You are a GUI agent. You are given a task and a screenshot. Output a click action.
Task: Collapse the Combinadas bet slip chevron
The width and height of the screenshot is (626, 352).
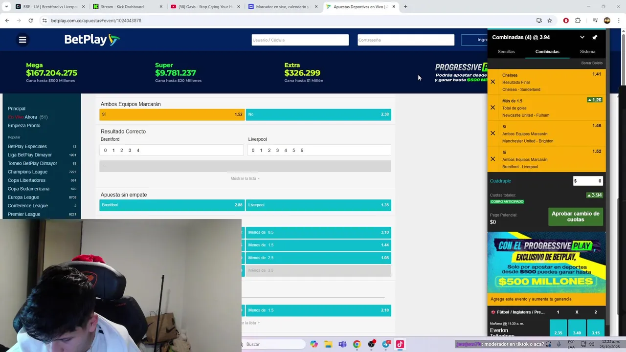pos(582,37)
